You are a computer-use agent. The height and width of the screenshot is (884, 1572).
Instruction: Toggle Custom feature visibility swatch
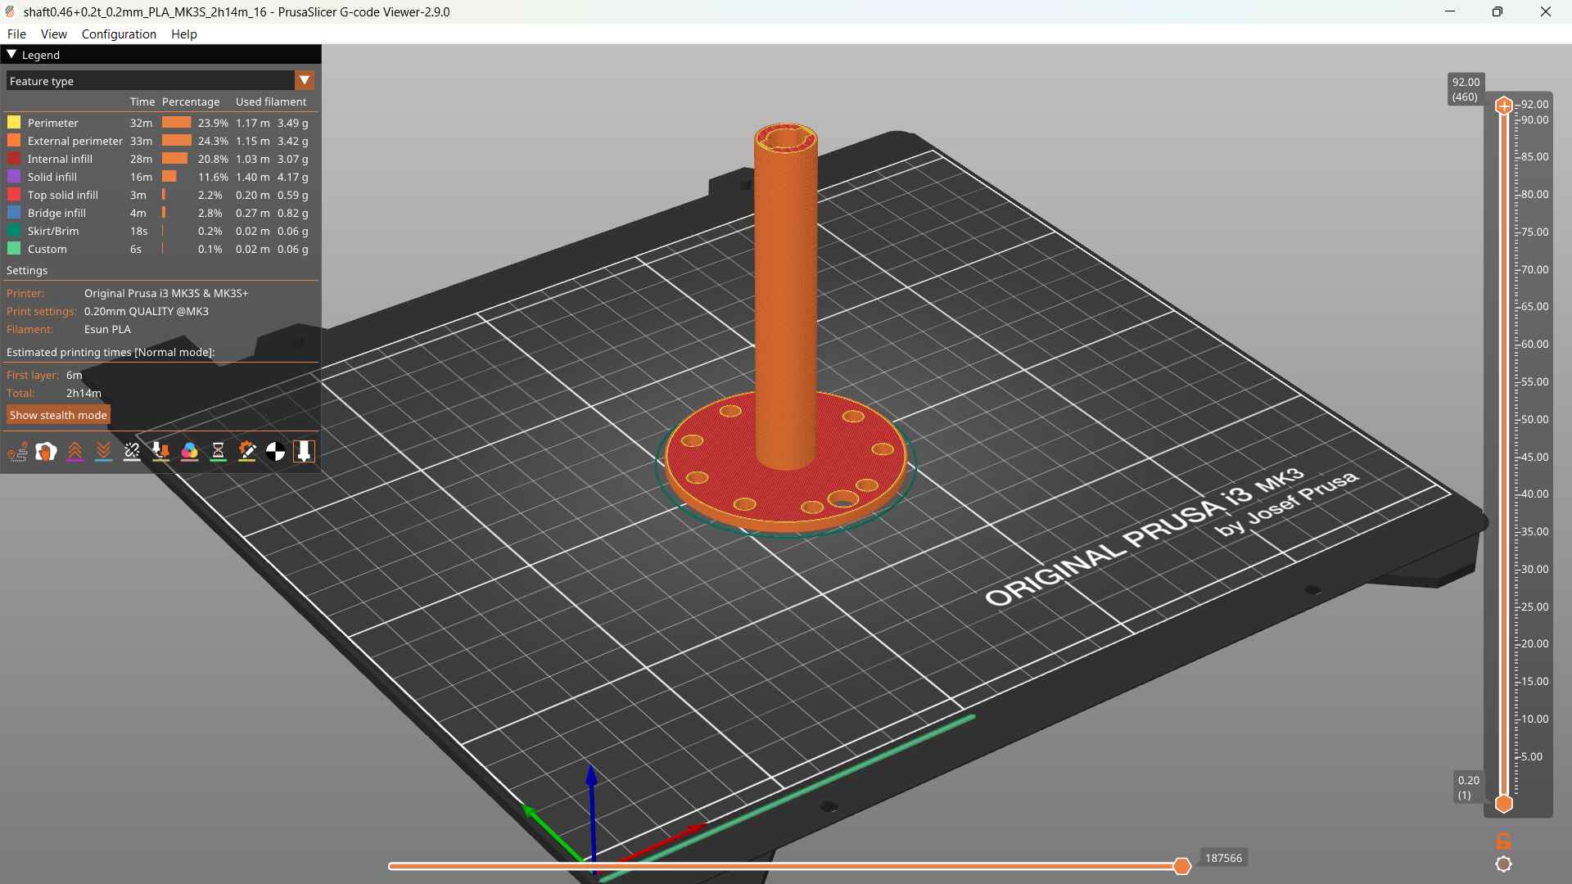pyautogui.click(x=14, y=249)
